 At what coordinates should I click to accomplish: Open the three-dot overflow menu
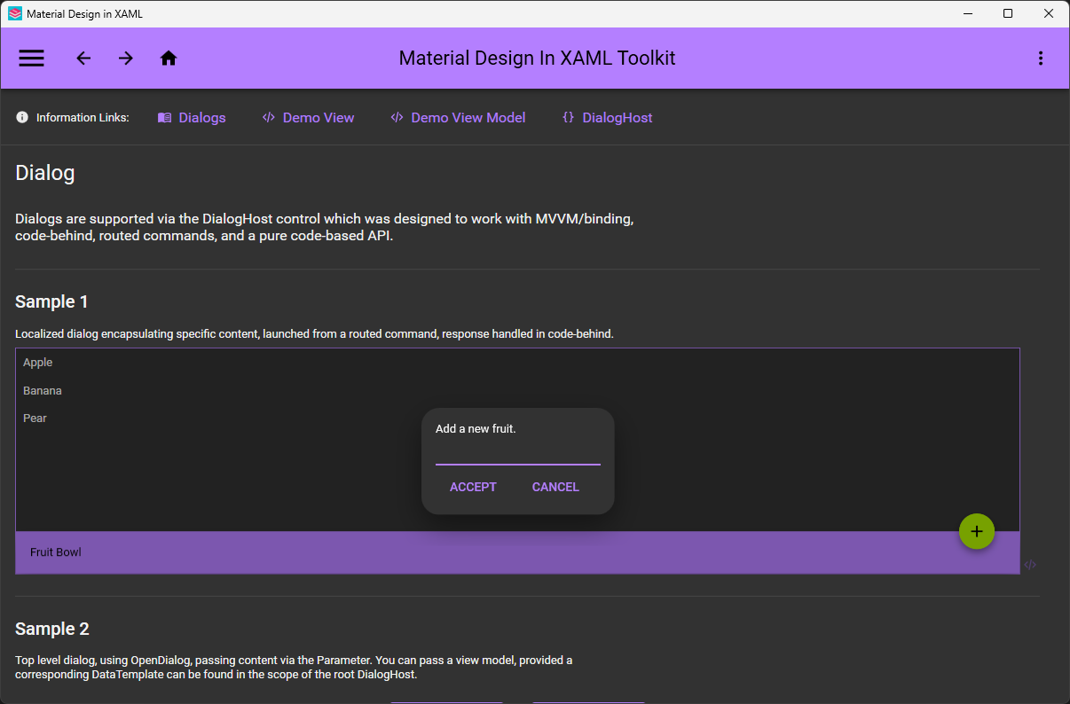(x=1041, y=59)
